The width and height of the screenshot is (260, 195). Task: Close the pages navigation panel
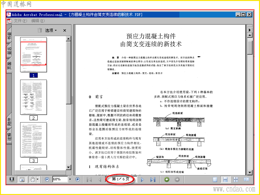pyautogui.click(x=65, y=30)
